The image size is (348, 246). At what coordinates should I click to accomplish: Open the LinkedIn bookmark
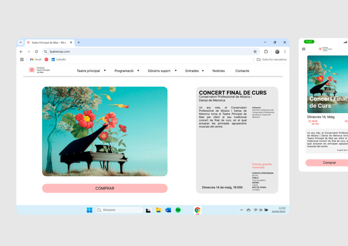click(58, 60)
